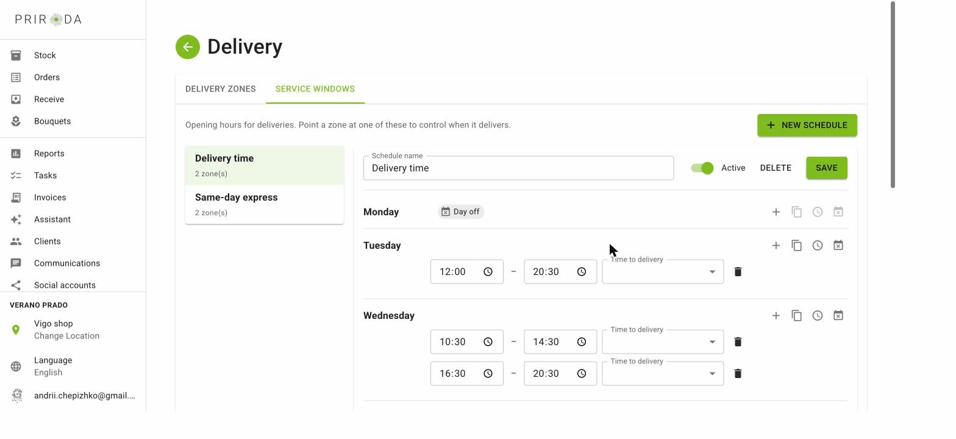Mark Tuesday as a day off

point(838,246)
